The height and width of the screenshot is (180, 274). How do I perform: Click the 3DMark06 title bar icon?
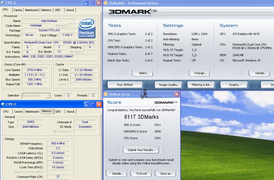(x=106, y=3)
